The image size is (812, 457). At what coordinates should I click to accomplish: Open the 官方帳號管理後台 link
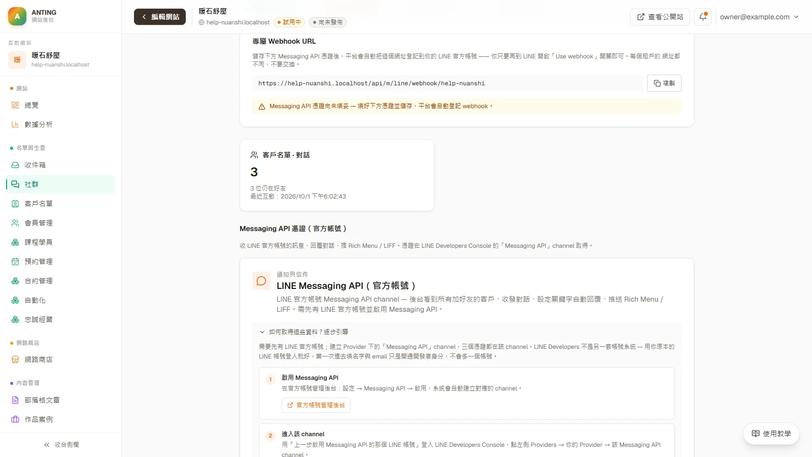point(316,405)
